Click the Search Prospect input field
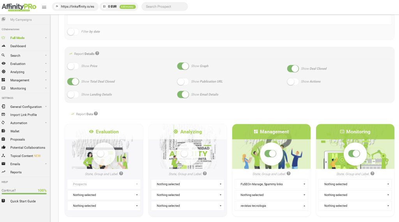The width and height of the screenshot is (399, 222). pyautogui.click(x=164, y=7)
